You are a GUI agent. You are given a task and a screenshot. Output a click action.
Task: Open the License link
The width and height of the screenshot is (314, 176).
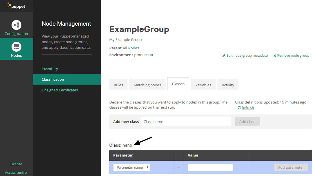16,164
